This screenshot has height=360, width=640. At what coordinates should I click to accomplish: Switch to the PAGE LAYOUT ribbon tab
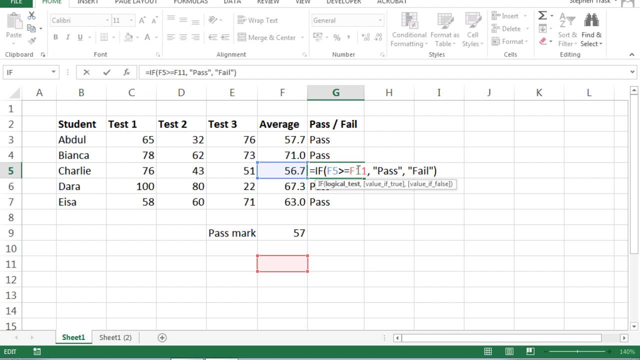point(136,2)
